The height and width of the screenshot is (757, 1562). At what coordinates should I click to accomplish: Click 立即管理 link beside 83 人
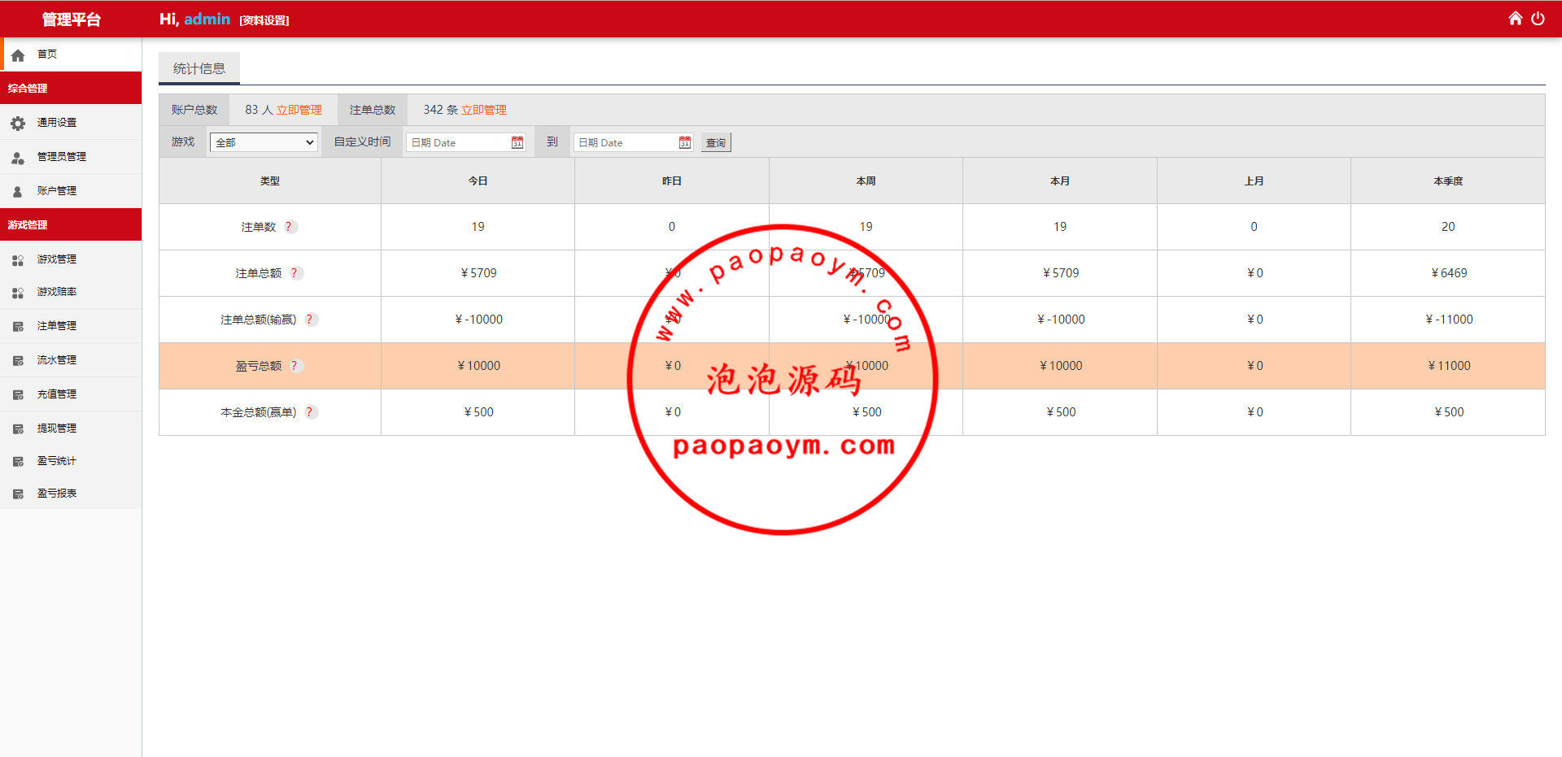(299, 110)
